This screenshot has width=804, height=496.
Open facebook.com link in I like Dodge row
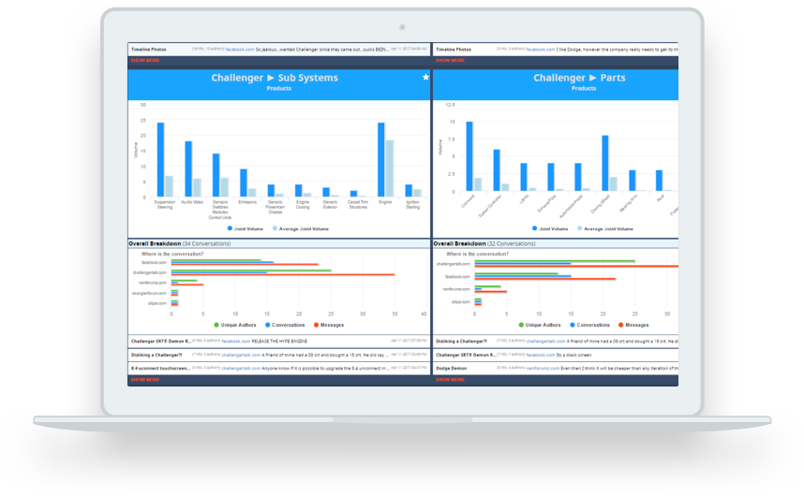coord(541,50)
